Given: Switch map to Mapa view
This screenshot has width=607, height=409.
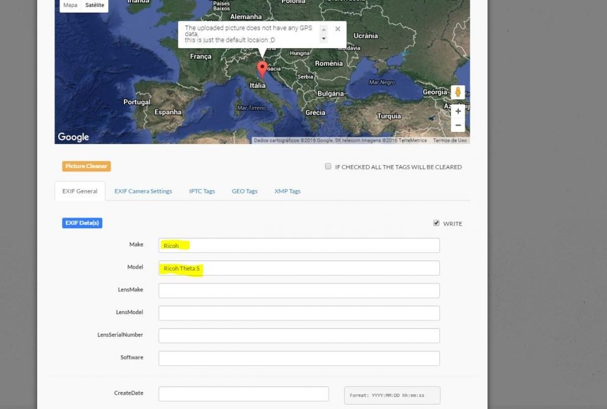Looking at the screenshot, I should [x=70, y=5].
